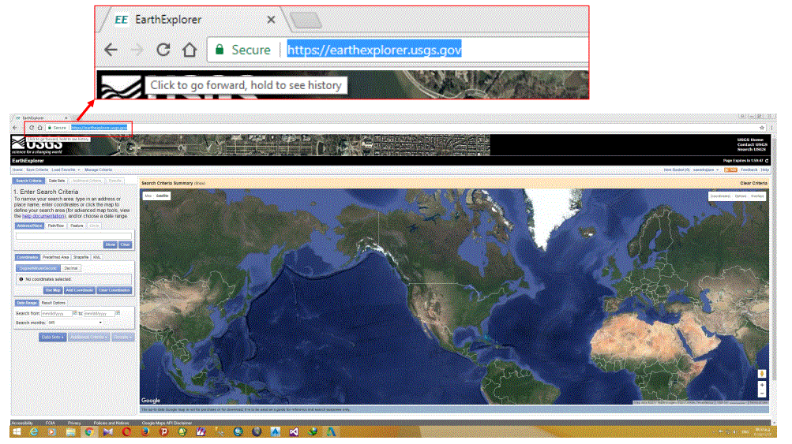Open the Chrome three-dot menu
792x444 pixels.
tap(771, 128)
